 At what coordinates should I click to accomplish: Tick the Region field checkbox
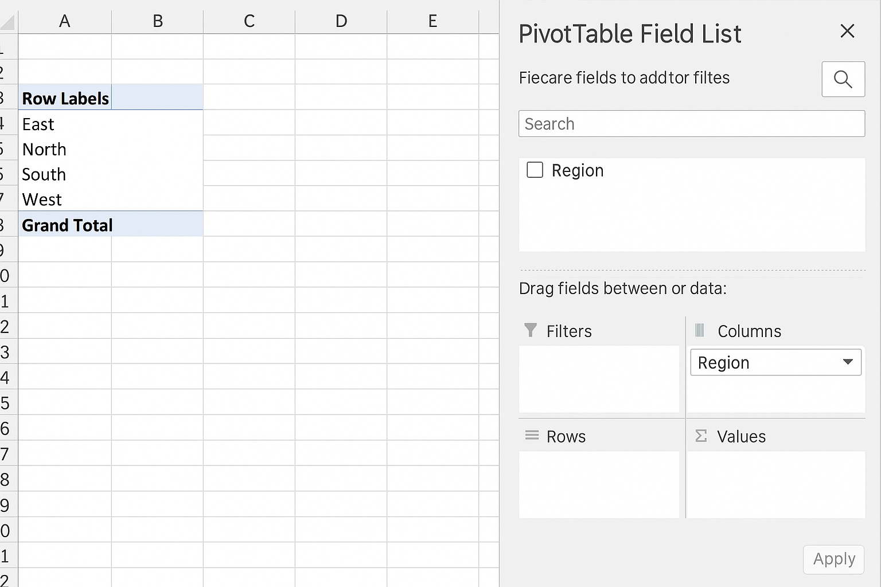pyautogui.click(x=535, y=170)
